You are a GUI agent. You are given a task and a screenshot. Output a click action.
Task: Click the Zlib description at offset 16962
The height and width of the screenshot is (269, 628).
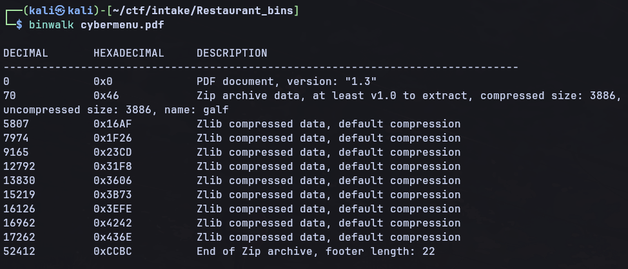tap(328, 223)
